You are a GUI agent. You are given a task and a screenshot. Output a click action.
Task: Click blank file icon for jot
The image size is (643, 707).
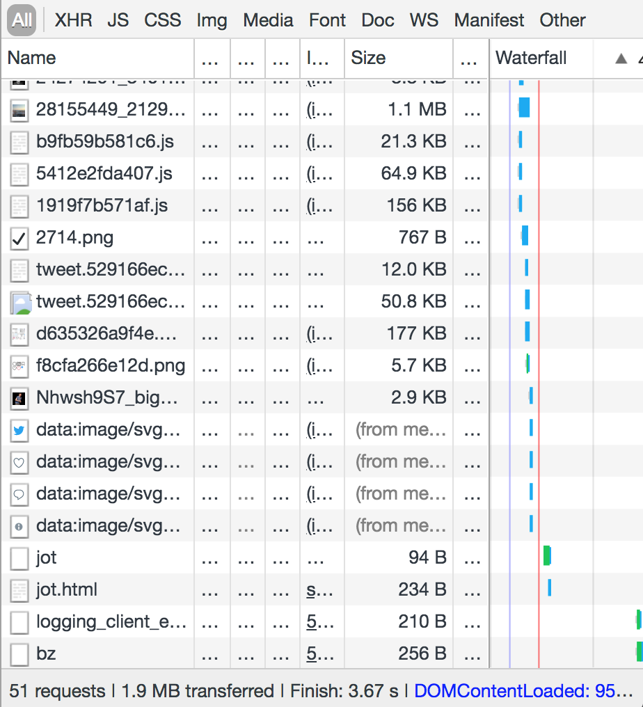pyautogui.click(x=19, y=558)
